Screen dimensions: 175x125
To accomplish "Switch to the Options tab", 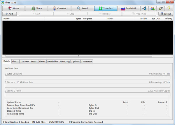I will (x=76, y=61).
